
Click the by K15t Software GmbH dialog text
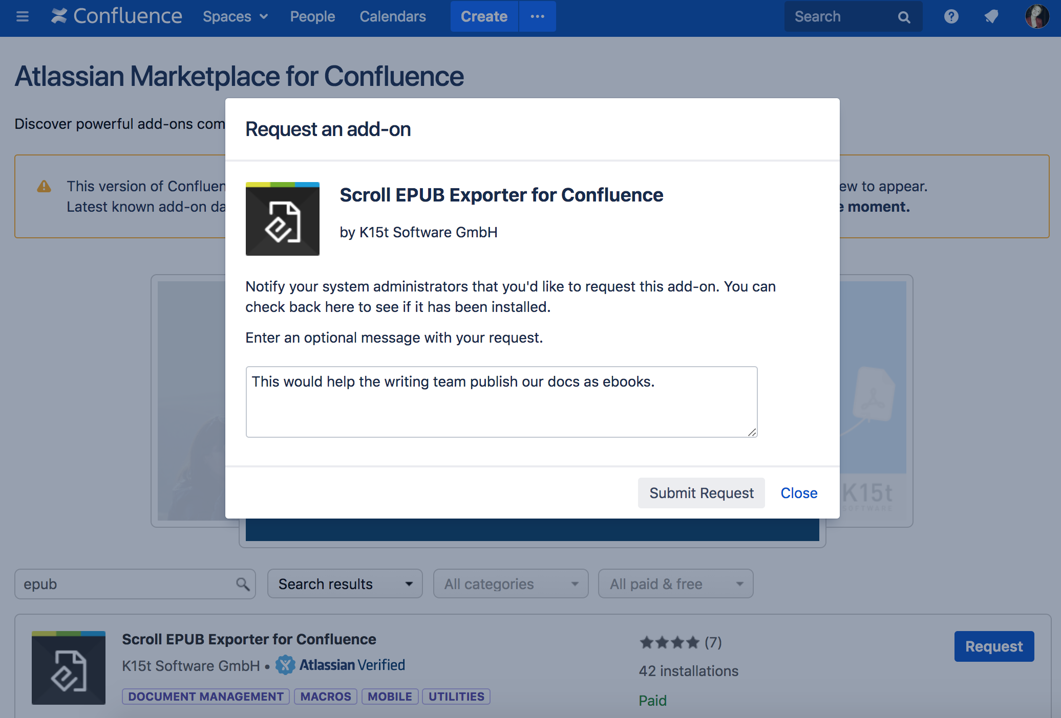pyautogui.click(x=418, y=232)
